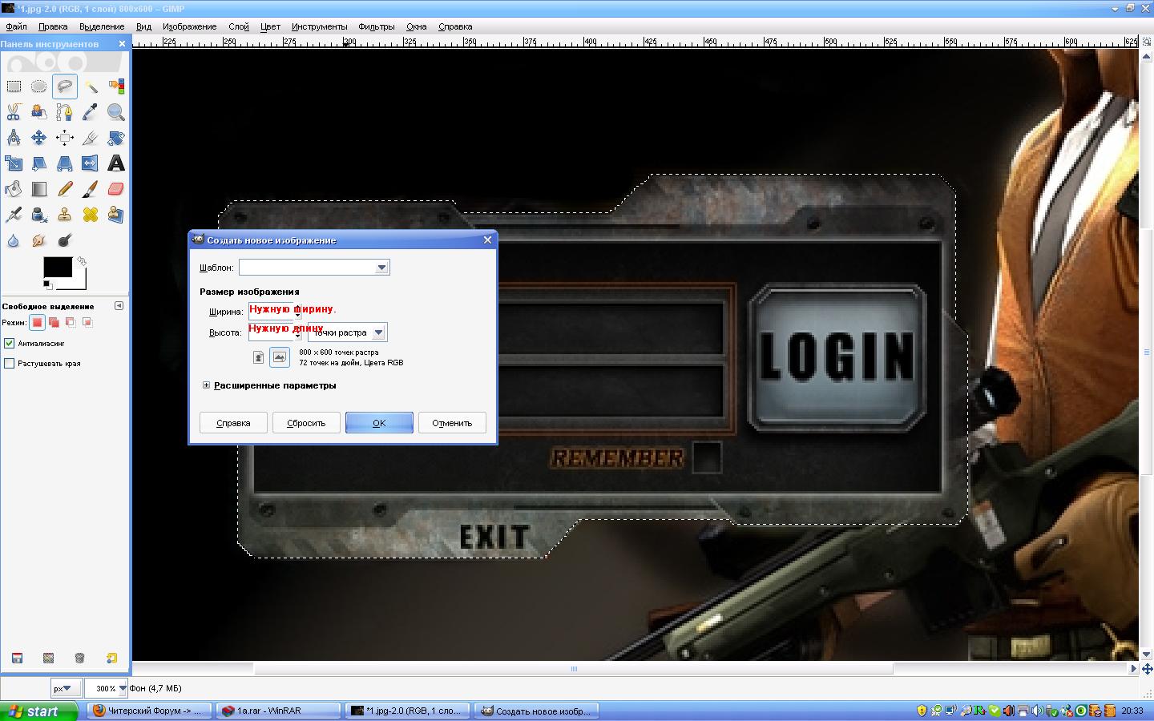Open the Фильтры menu
This screenshot has width=1154, height=721.
click(x=376, y=26)
